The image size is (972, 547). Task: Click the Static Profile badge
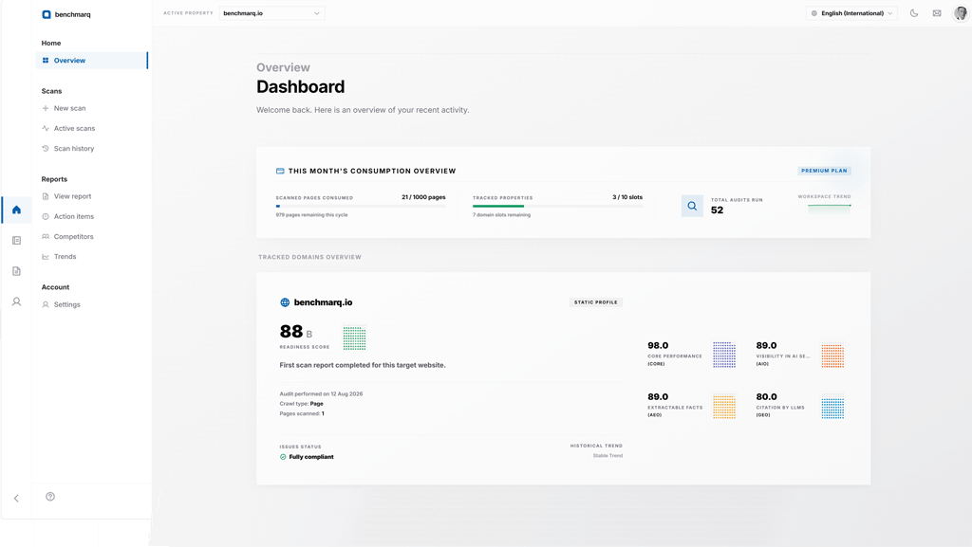tap(596, 302)
